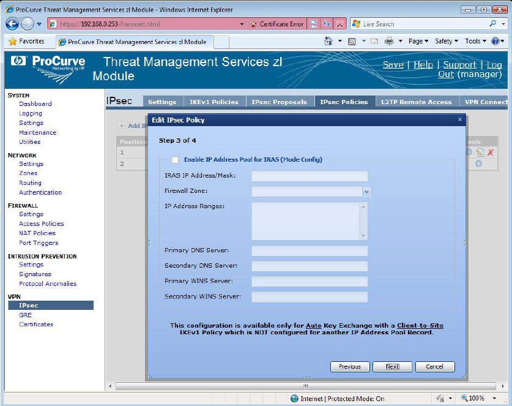Click the Previous button in the dialog
Viewport: 512px width, 406px height.
pos(350,366)
